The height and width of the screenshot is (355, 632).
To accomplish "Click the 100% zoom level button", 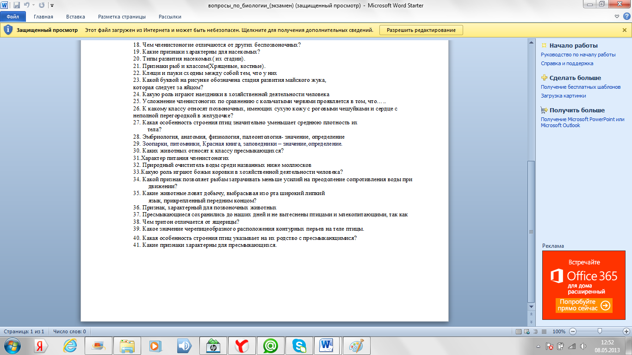I will click(559, 332).
